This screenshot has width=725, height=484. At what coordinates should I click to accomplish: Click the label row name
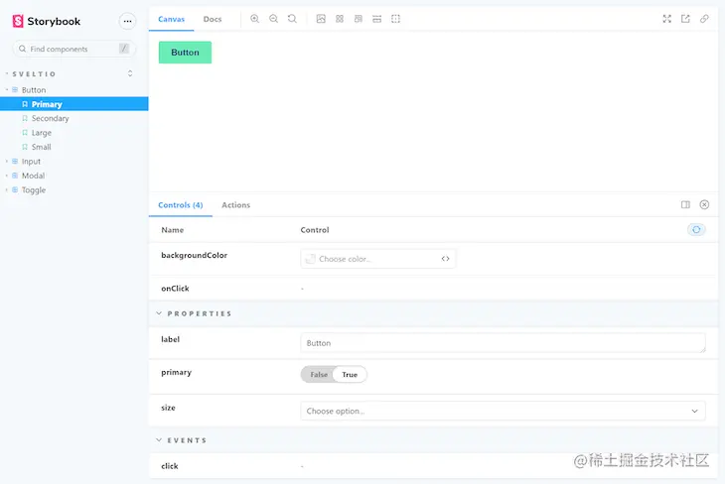click(170, 339)
